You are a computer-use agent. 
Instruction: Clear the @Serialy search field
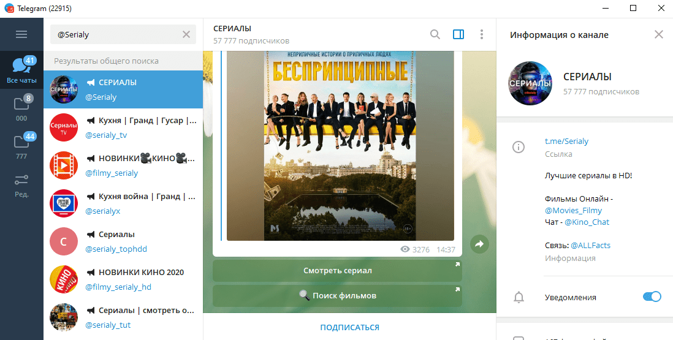186,34
